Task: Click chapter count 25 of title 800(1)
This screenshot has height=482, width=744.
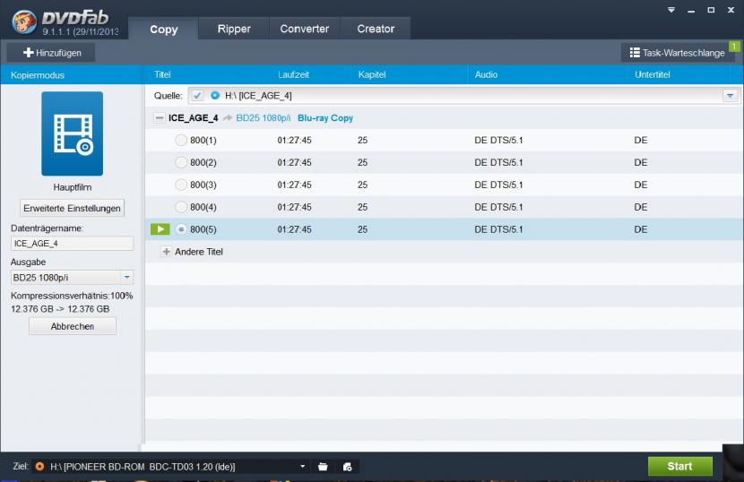Action: pos(362,140)
